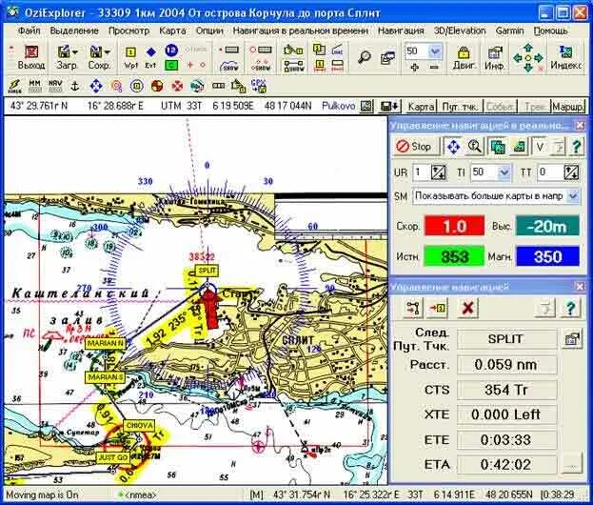Click the zoom magnifier in realtime navigation panel
Screen dimensions: 593x505
point(474,147)
